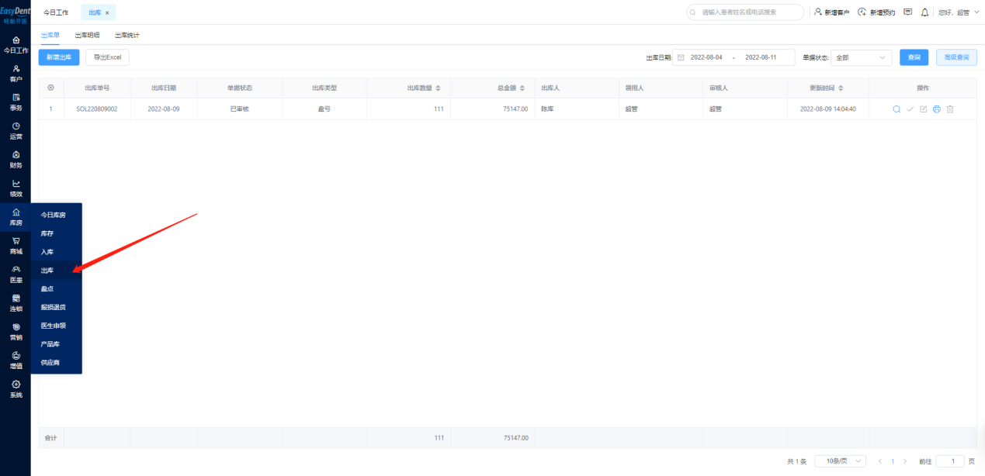Switch to the 今日工作 top tab
Screen dimensions: 985x476
coord(56,13)
